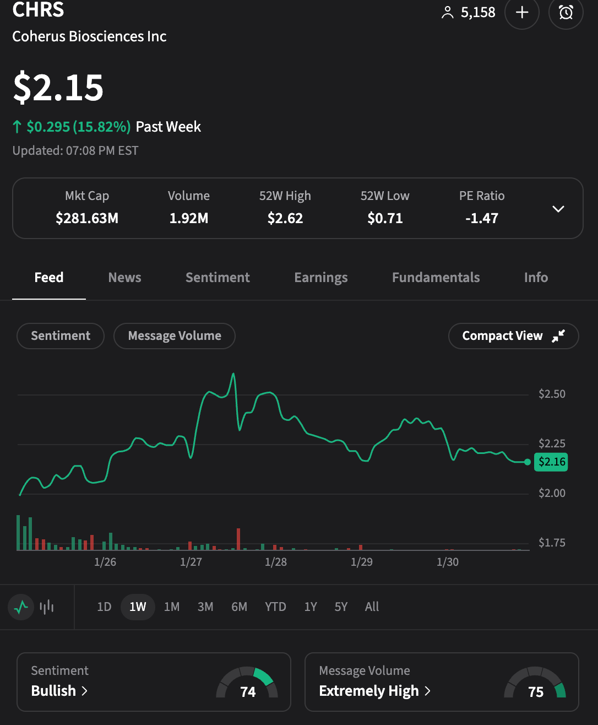Click the Compact View collapse arrows icon
Screen dimensions: 598x725
point(558,336)
